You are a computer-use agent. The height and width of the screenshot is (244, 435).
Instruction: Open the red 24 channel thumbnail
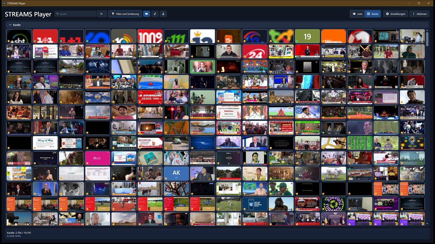pos(255,51)
